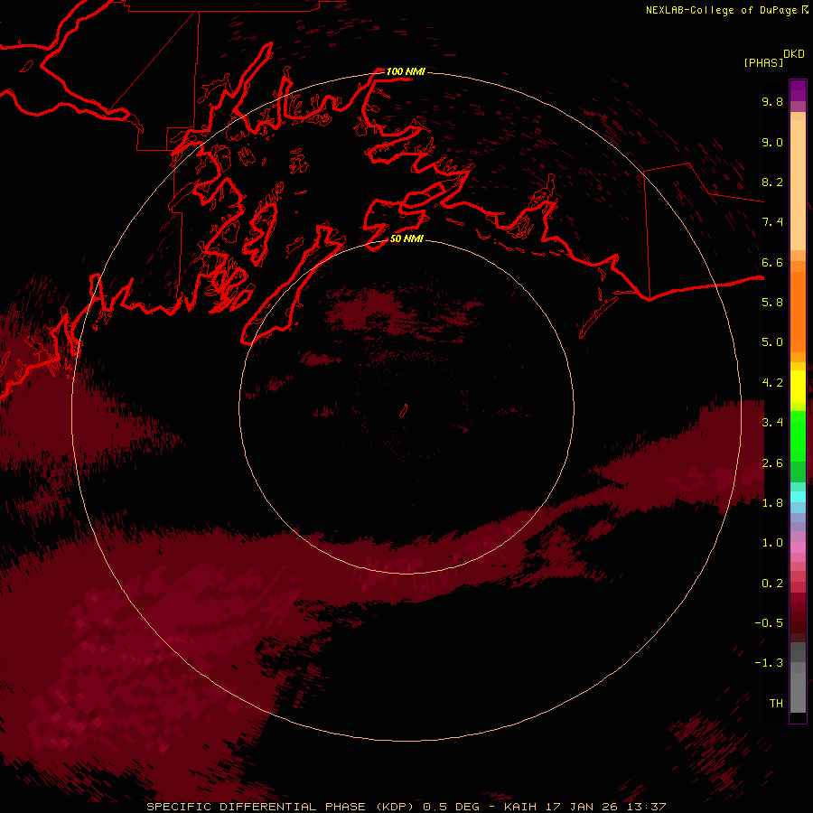Click the 9.0 value on the color scale
The image size is (813, 813).
click(772, 142)
